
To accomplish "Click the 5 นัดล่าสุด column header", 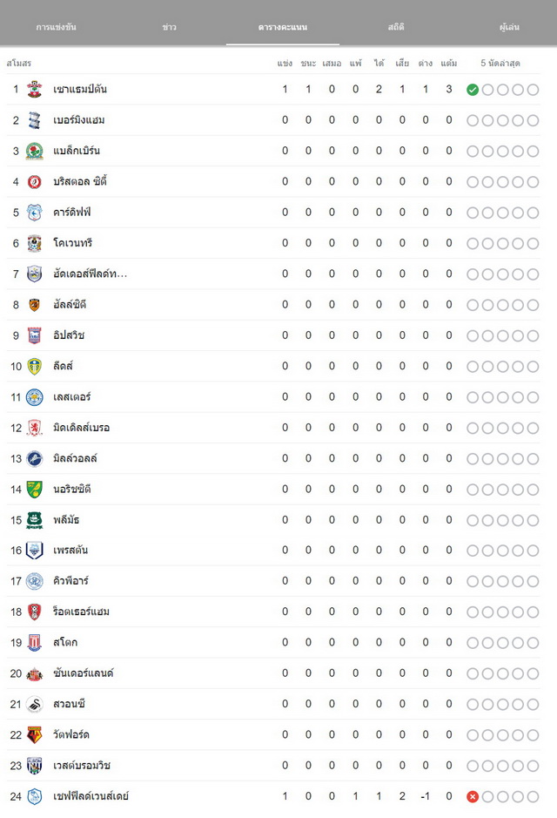I will click(500, 63).
